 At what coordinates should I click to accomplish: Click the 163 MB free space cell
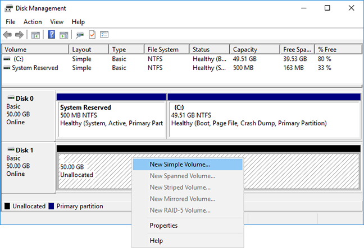tap(293, 68)
